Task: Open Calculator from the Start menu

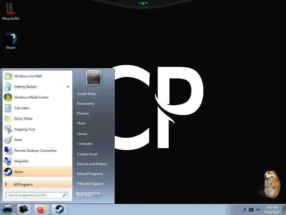Action: tap(38, 108)
